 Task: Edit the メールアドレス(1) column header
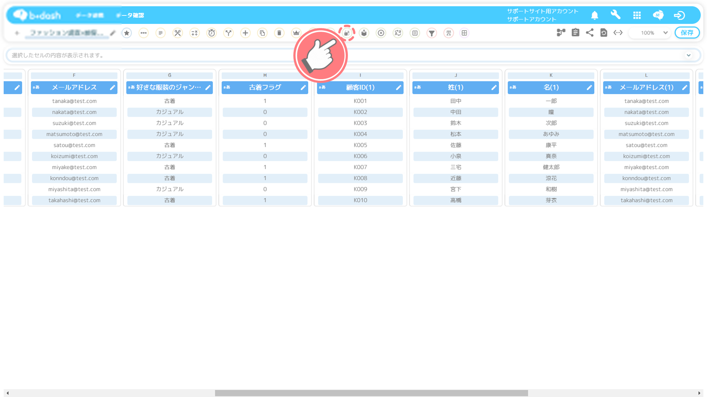pyautogui.click(x=685, y=87)
